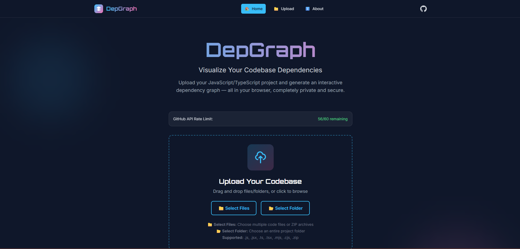
Task: Click the 'Select Files:' hint line
Action: pos(261,224)
